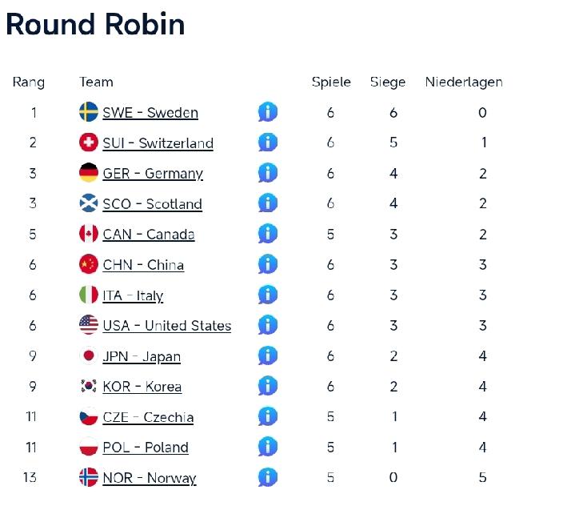Click the info icon next to Italy
567x518 pixels.
268,295
